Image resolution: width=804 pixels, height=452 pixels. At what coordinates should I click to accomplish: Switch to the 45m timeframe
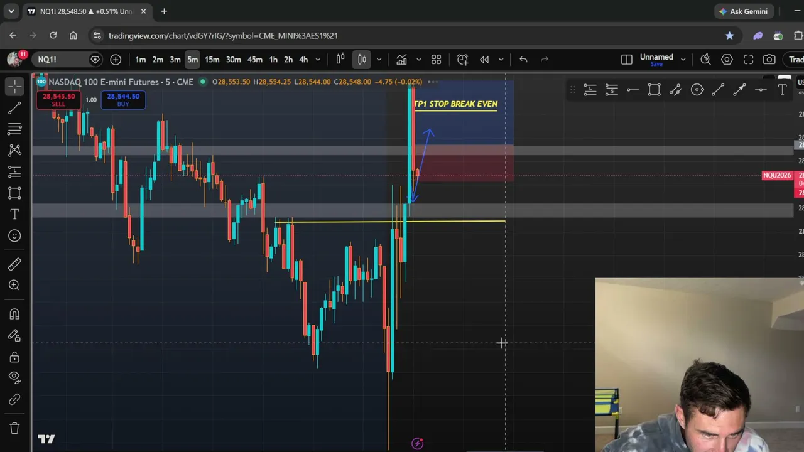pyautogui.click(x=255, y=60)
